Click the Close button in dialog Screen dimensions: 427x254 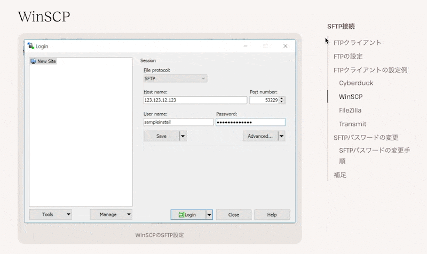tap(234, 215)
